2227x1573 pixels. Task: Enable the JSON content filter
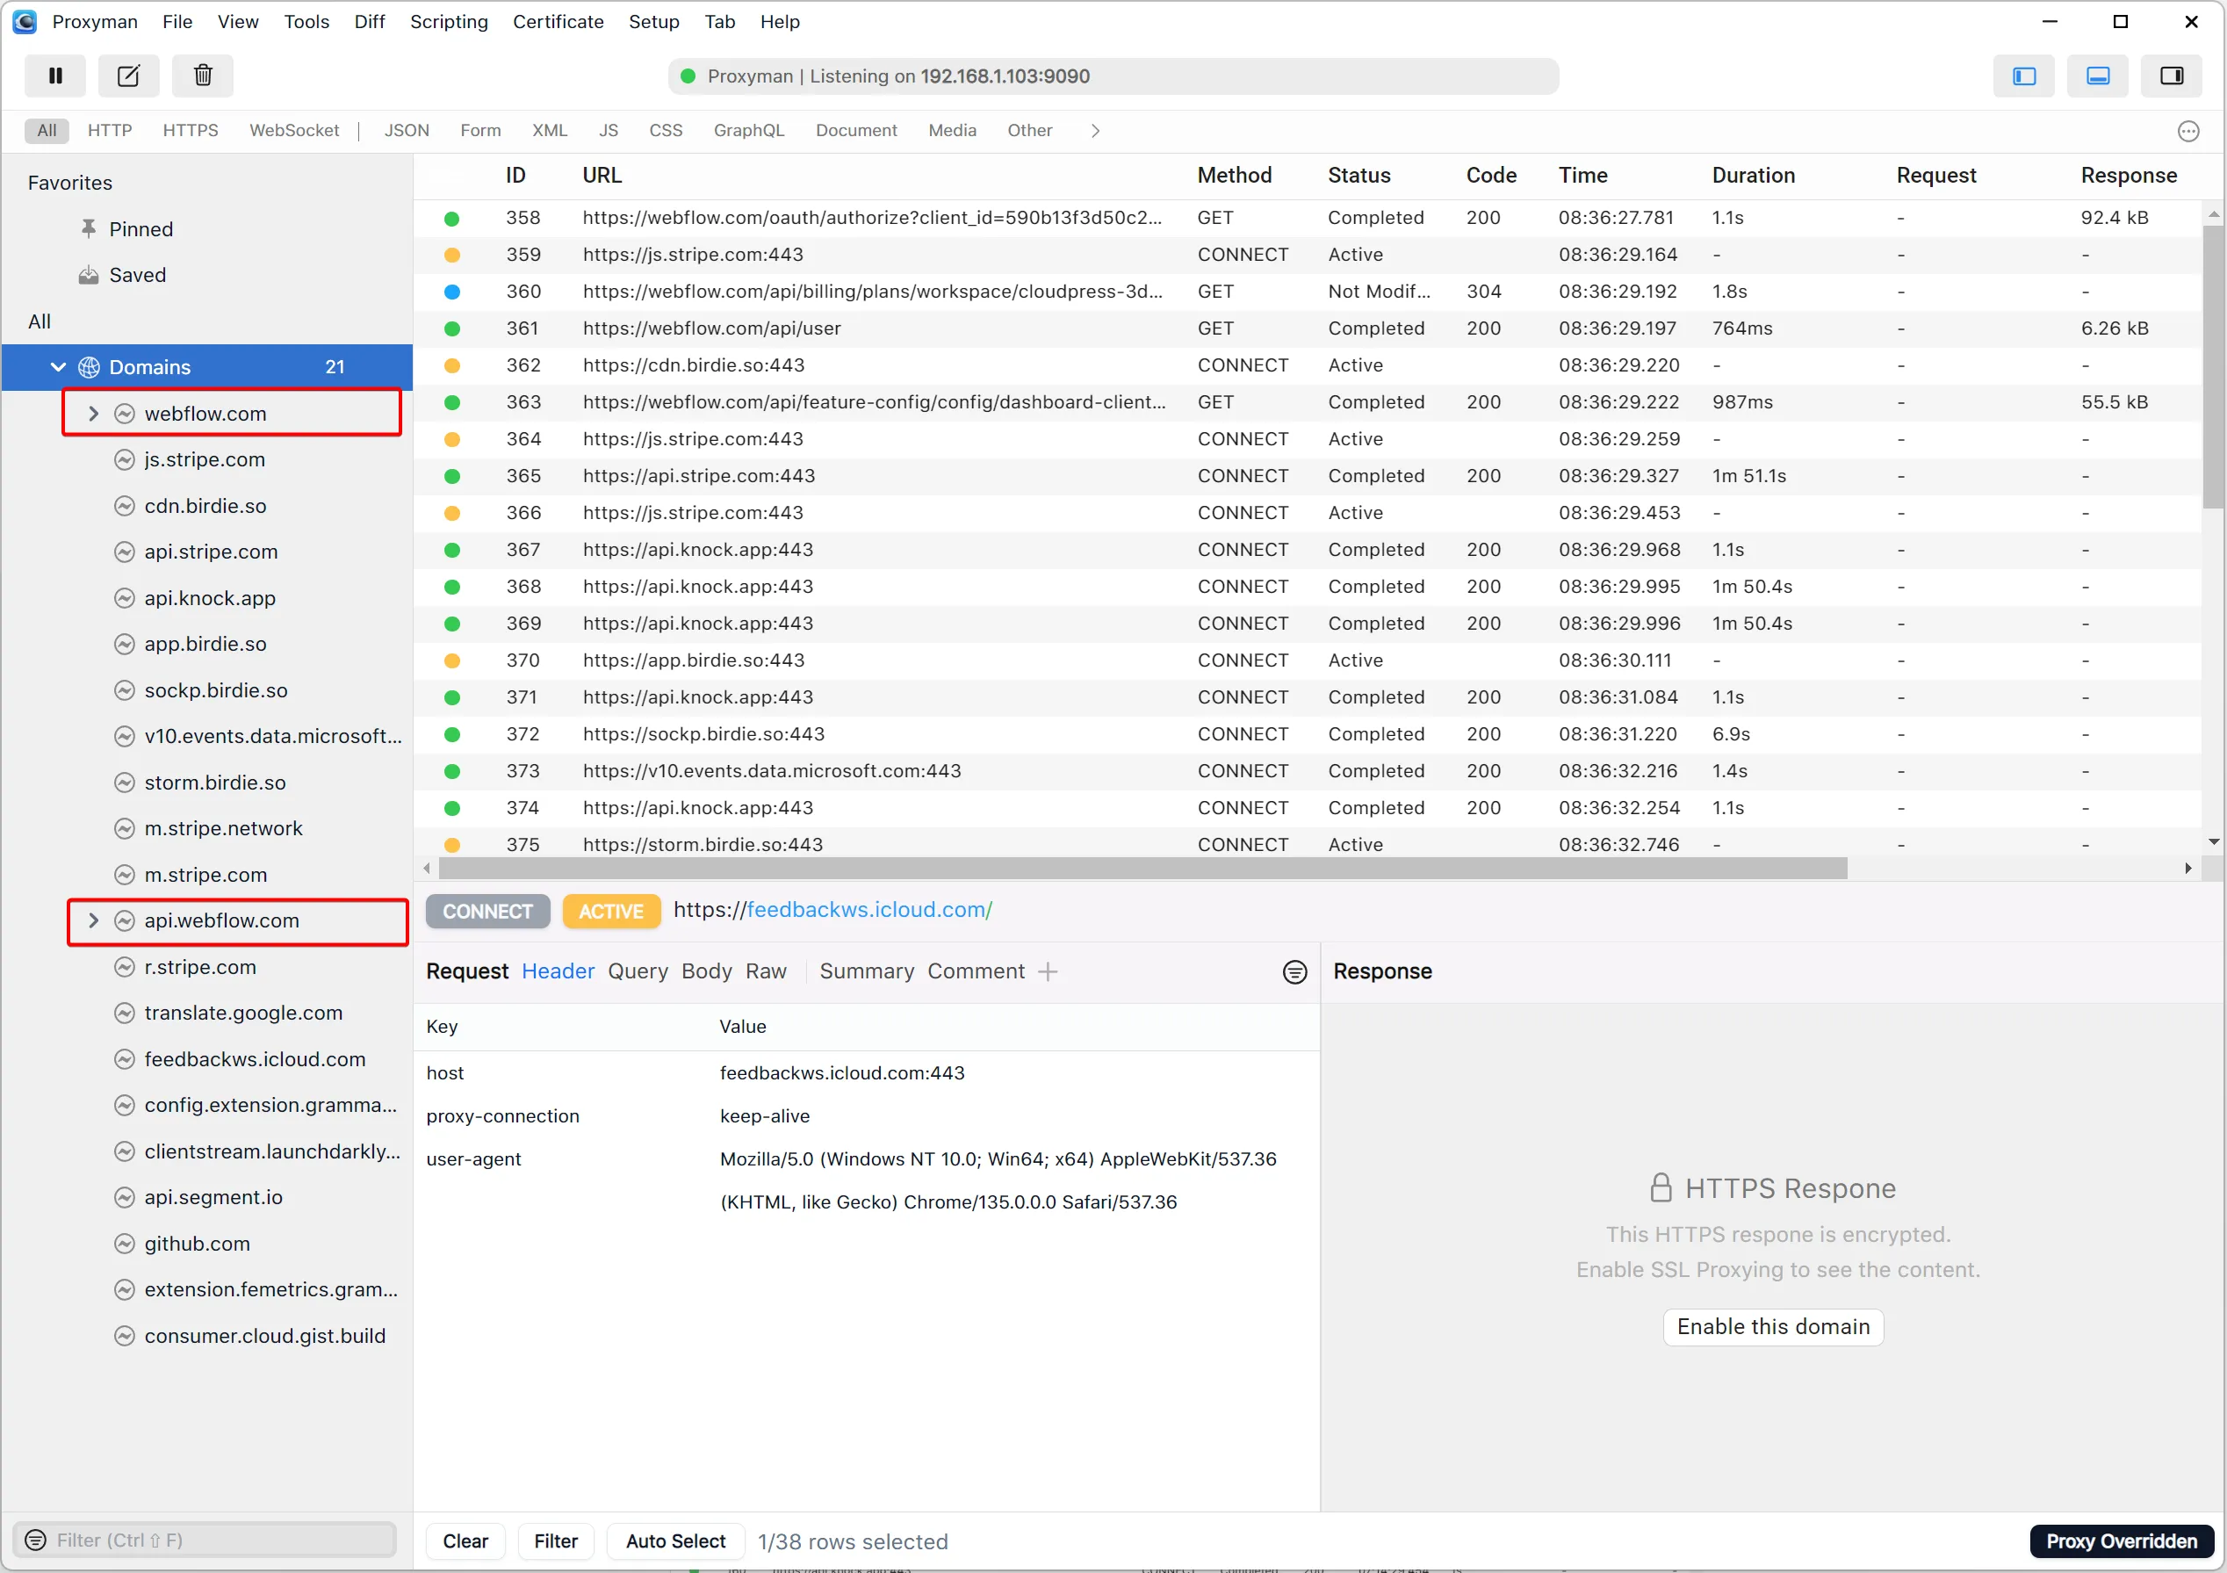click(407, 130)
